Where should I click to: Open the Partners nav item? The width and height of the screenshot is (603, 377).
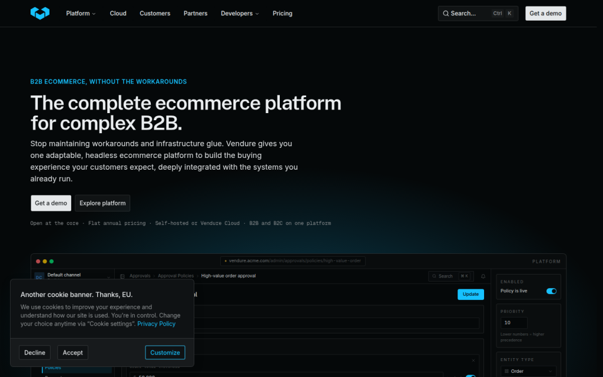click(196, 14)
